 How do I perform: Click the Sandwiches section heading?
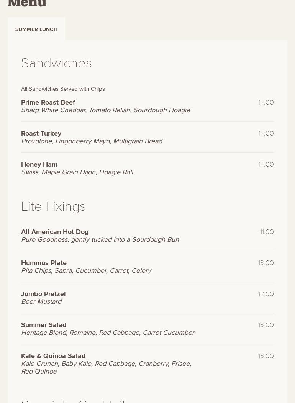[56, 63]
